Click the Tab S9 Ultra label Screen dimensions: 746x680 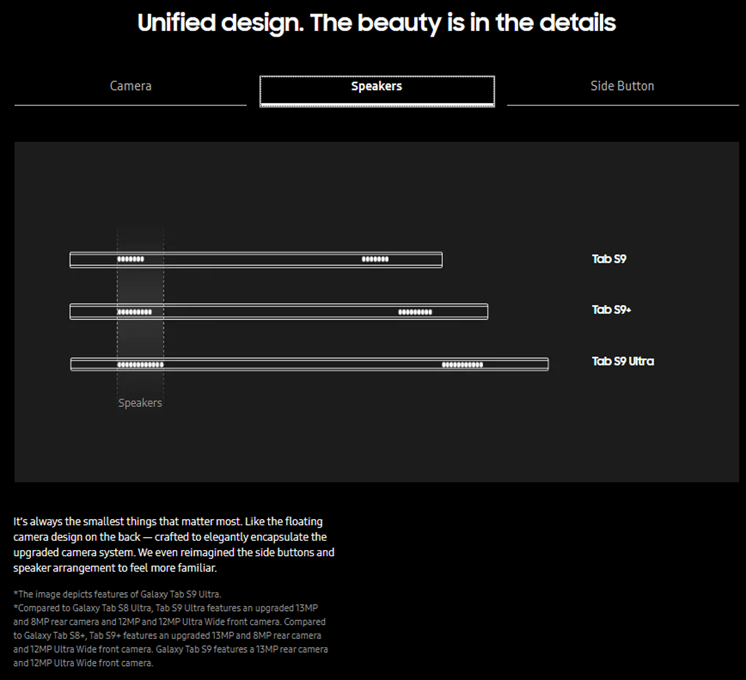pyautogui.click(x=622, y=361)
